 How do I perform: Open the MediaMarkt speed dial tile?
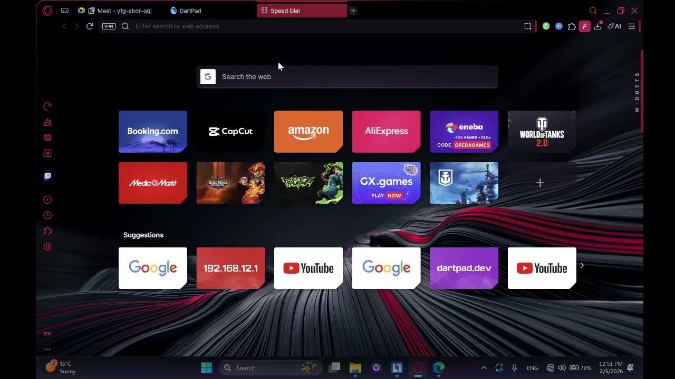153,183
